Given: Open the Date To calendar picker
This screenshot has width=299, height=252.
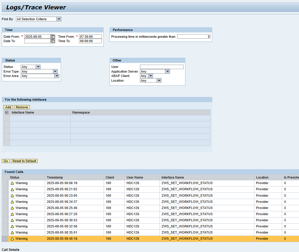Looking at the screenshot, I should coord(53,41).
